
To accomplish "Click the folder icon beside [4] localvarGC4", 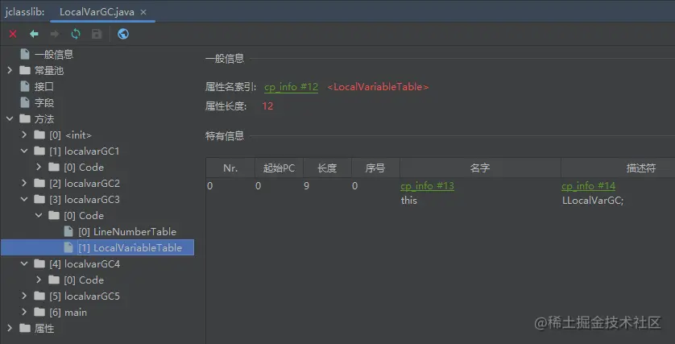I will pyautogui.click(x=39, y=264).
